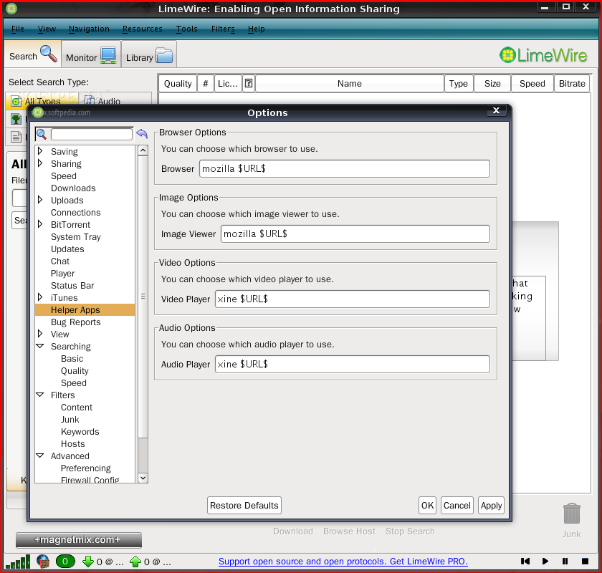602x573 pixels.
Task: Click the blue back arrow in Options
Action: point(142,133)
